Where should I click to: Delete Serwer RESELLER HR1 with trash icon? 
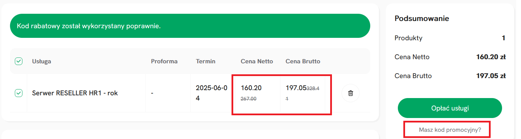click(x=351, y=93)
